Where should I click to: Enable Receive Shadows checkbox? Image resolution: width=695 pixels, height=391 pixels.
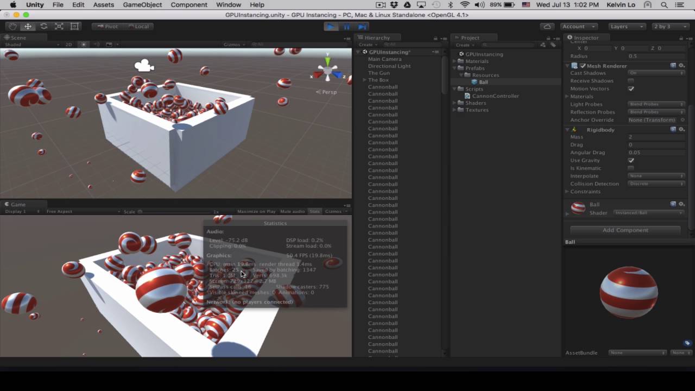pos(631,81)
